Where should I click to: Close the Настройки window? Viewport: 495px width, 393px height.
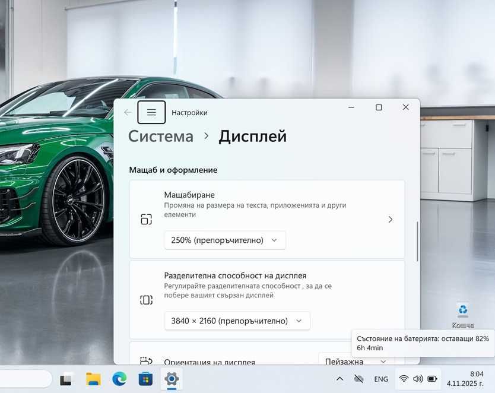point(405,107)
